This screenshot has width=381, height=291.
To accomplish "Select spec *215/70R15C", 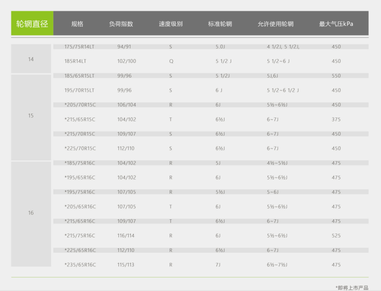I will coord(80,134).
